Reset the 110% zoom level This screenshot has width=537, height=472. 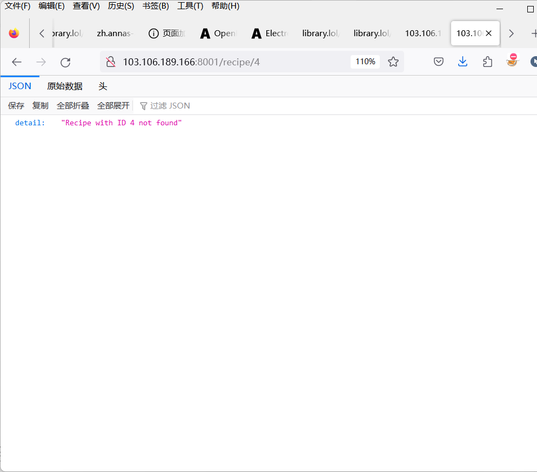pyautogui.click(x=365, y=62)
